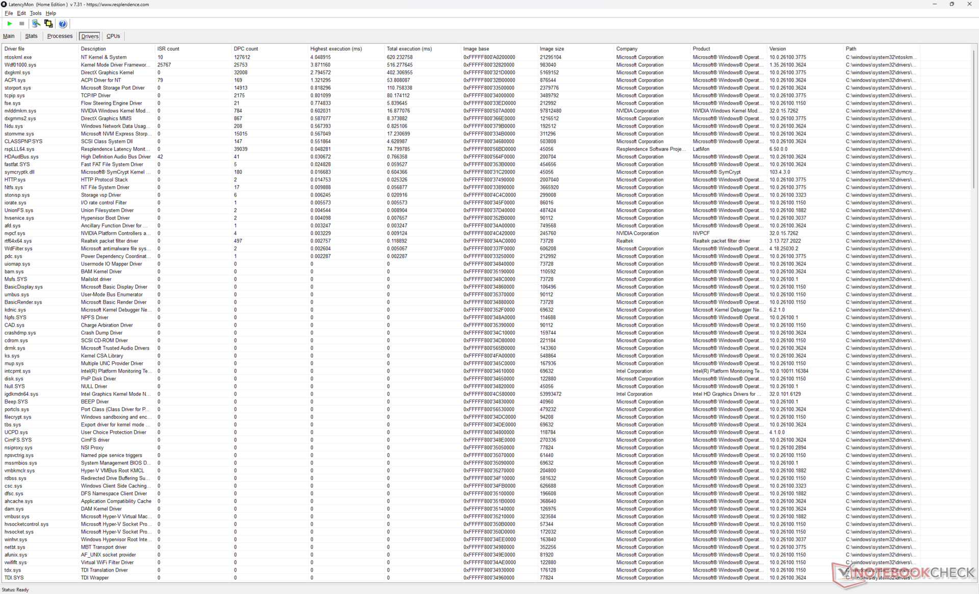Open the Tools menu
This screenshot has height=594, width=979.
(35, 13)
